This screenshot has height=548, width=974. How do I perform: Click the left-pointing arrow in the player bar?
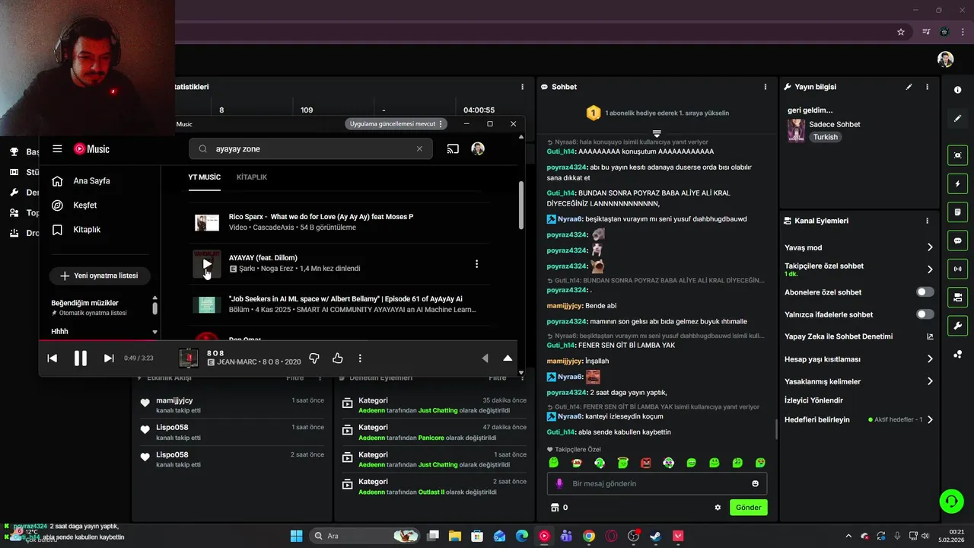pos(485,358)
